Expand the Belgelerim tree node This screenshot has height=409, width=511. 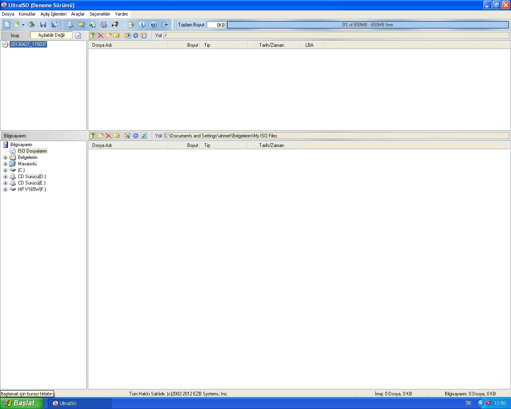5,157
